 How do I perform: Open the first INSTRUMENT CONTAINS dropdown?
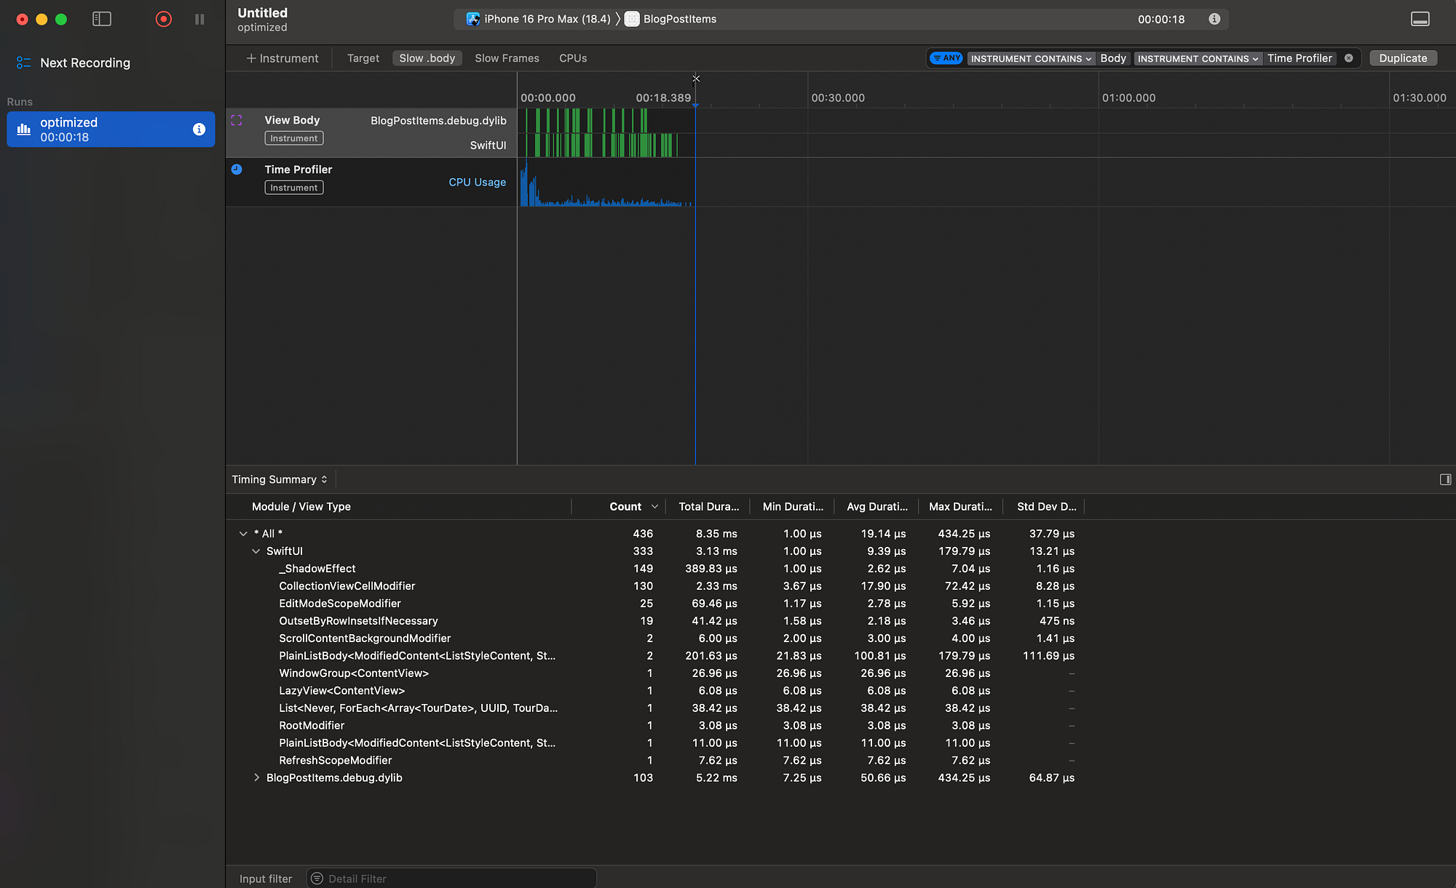click(1030, 58)
